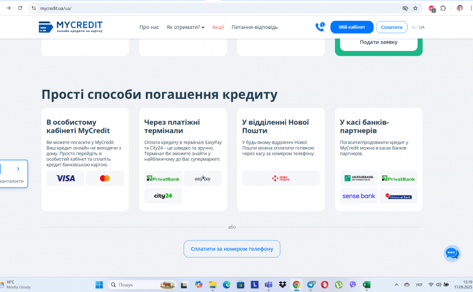Open the 'Акції' menu item
473x292 pixels.
(218, 27)
